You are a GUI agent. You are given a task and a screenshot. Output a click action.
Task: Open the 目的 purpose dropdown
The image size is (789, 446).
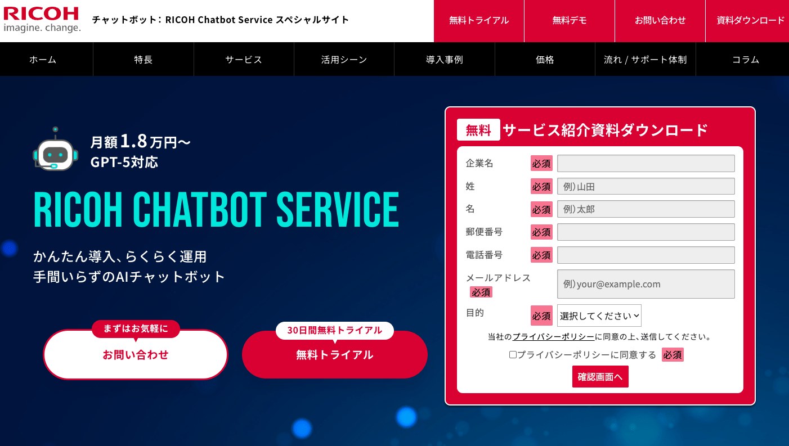(x=599, y=316)
